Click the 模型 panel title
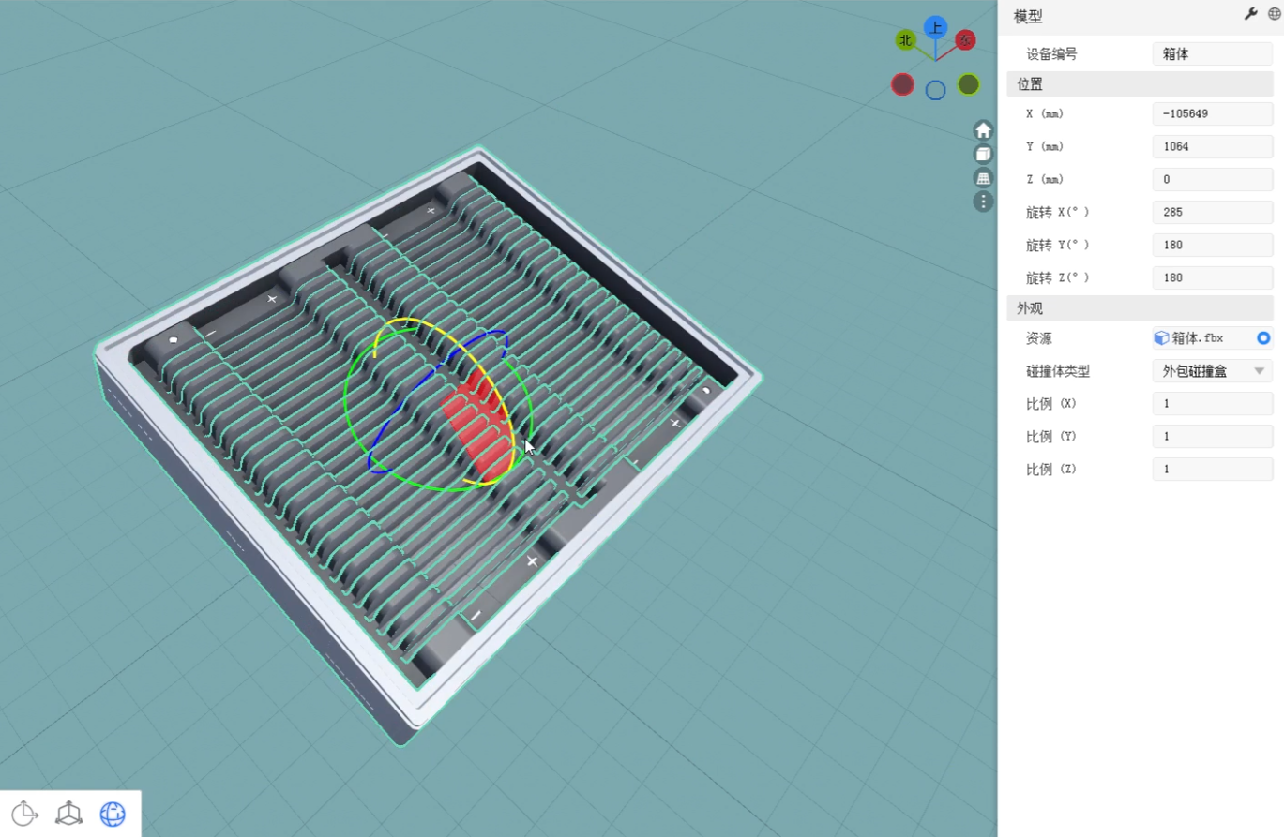This screenshot has width=1284, height=837. coord(1028,16)
